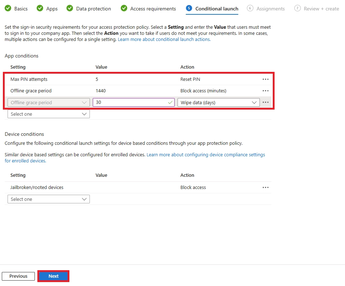Click the value 5 for Max PIN attempts
Viewport: 345px width, 286px height.
[97, 79]
